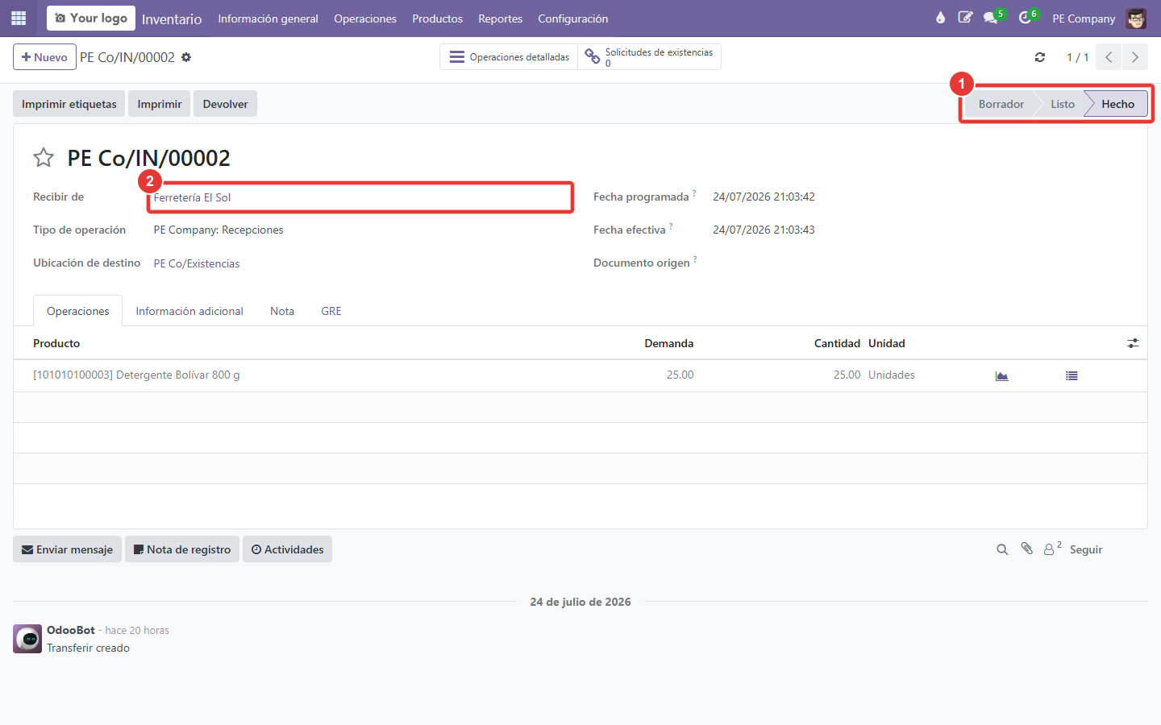Open the PE Company switcher dropdown
Image resolution: width=1161 pixels, height=725 pixels.
coord(1084,19)
